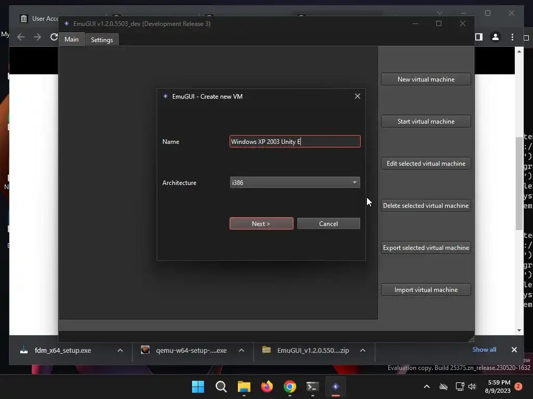Click the OneDrive cloud tray icon

tap(443, 387)
